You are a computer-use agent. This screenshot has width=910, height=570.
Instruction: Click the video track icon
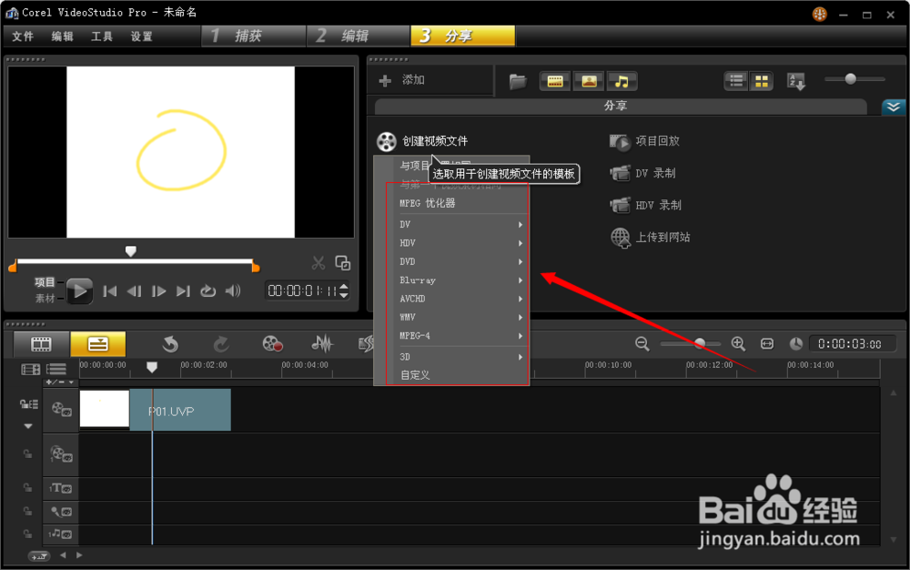pyautogui.click(x=61, y=410)
